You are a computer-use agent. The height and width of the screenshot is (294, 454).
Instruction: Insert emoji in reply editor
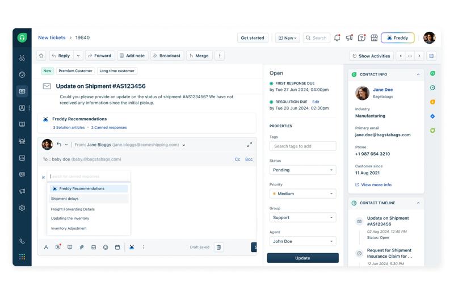(x=106, y=247)
